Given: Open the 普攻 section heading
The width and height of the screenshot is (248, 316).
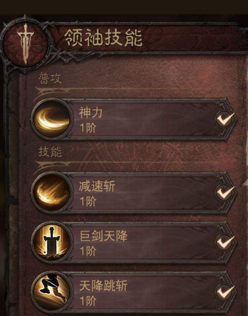Looking at the screenshot, I should tap(50, 78).
